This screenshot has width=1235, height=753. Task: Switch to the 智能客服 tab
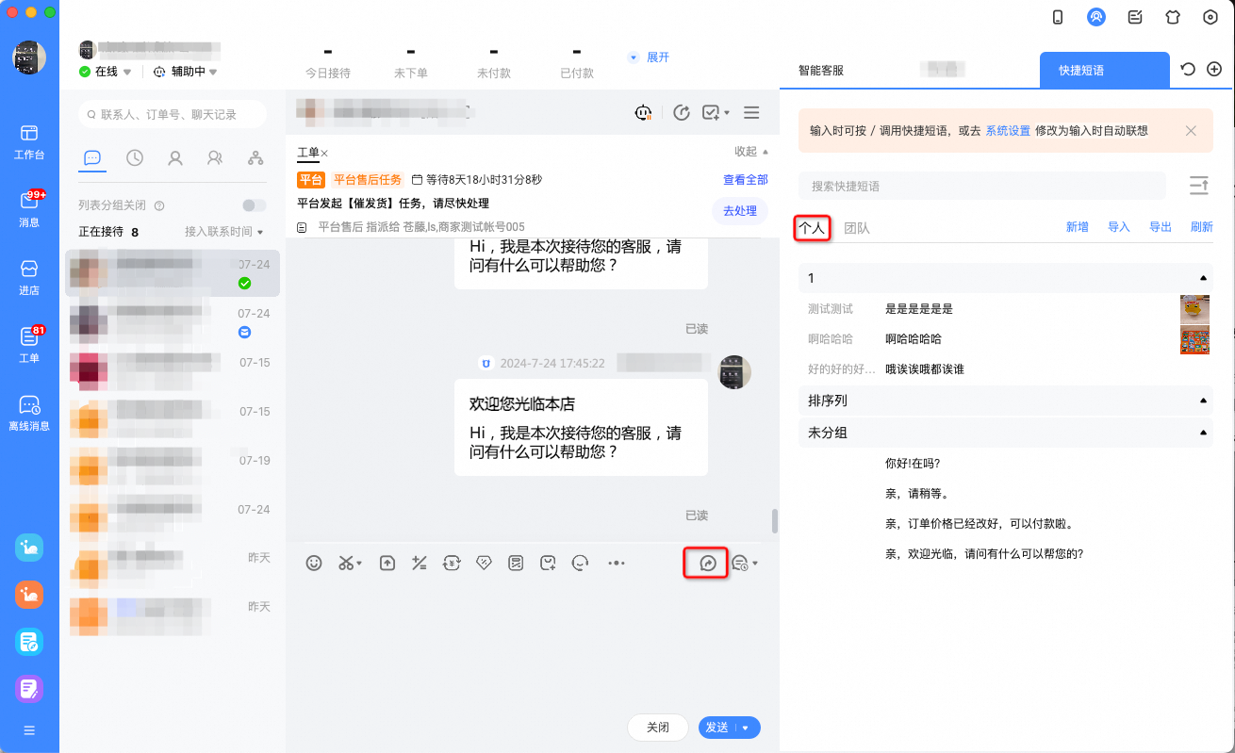820,70
